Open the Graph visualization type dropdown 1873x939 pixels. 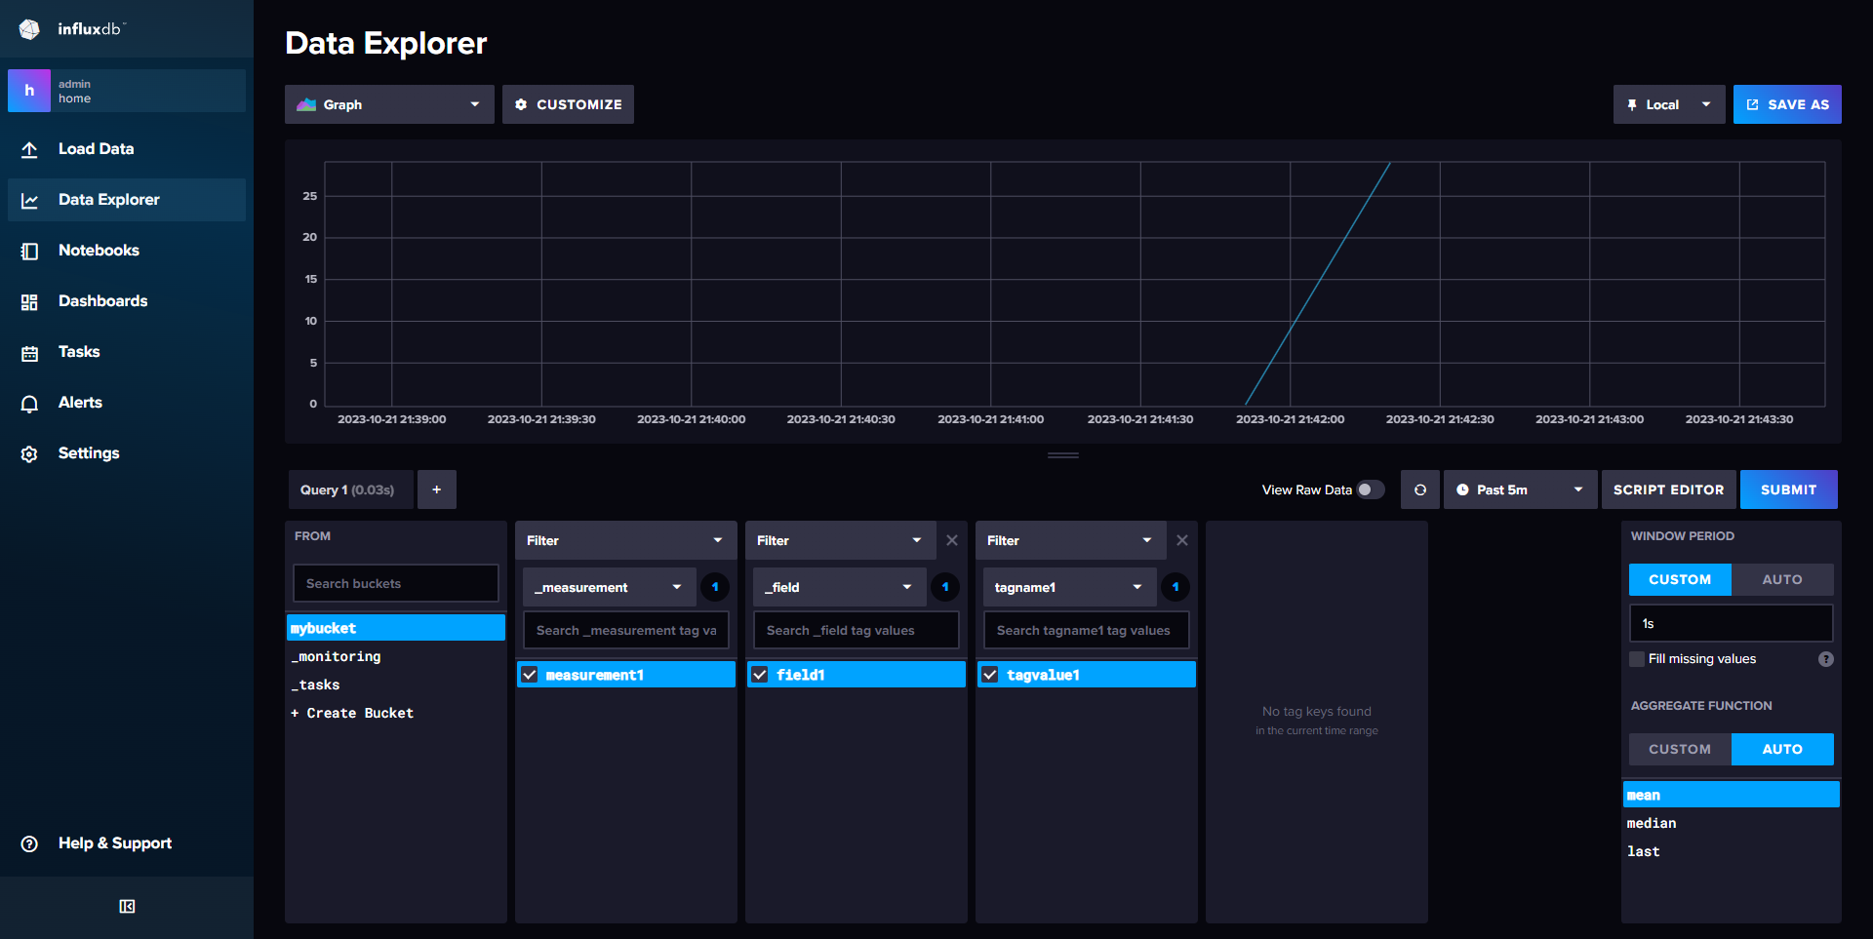pyautogui.click(x=389, y=104)
